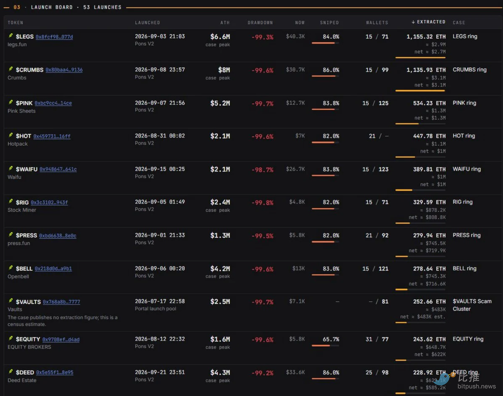The height and width of the screenshot is (396, 503).
Task: Open the $CRUMBS contract address link
Action: [64, 70]
